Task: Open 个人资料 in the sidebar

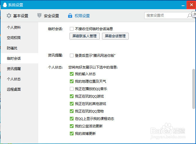Action: 19,27
